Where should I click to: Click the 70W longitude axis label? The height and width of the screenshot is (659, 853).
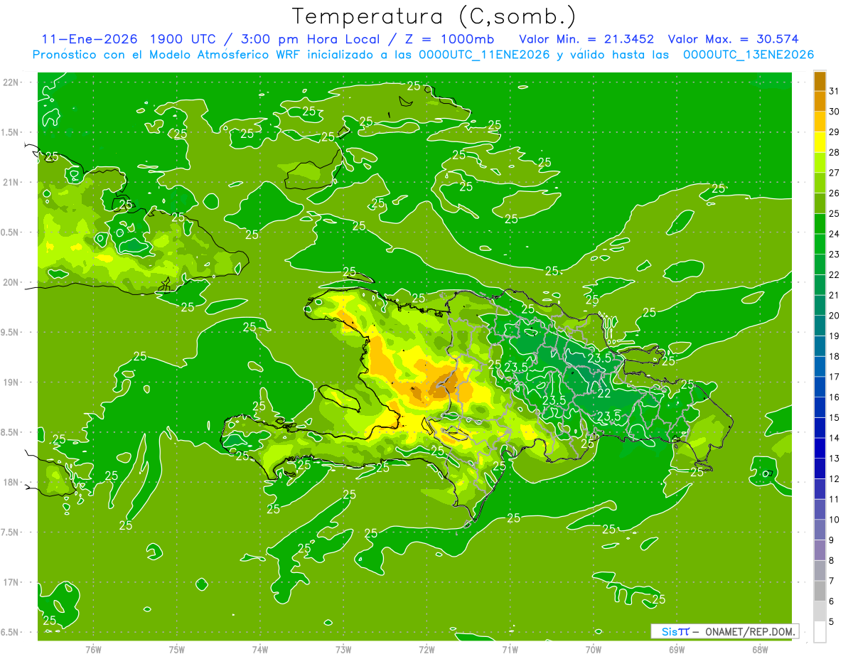coord(594,649)
